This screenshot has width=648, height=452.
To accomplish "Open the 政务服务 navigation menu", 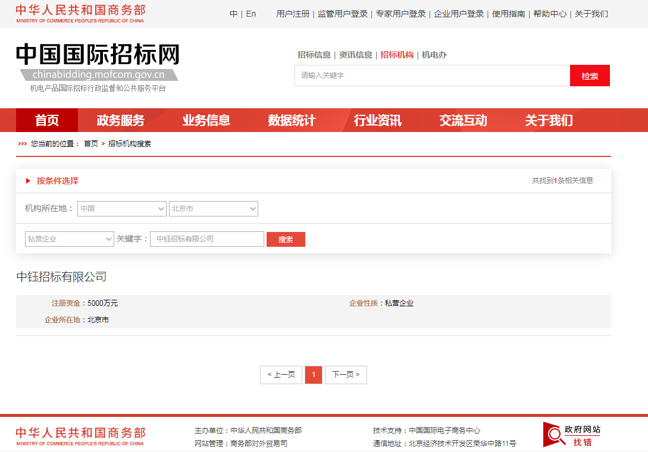I will [x=120, y=120].
